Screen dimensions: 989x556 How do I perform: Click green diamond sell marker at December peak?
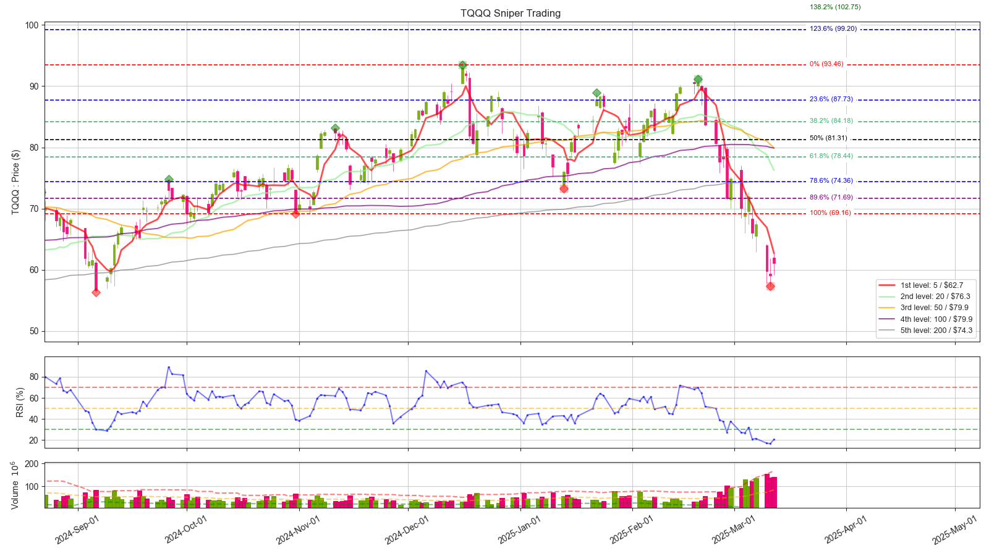pyautogui.click(x=462, y=65)
